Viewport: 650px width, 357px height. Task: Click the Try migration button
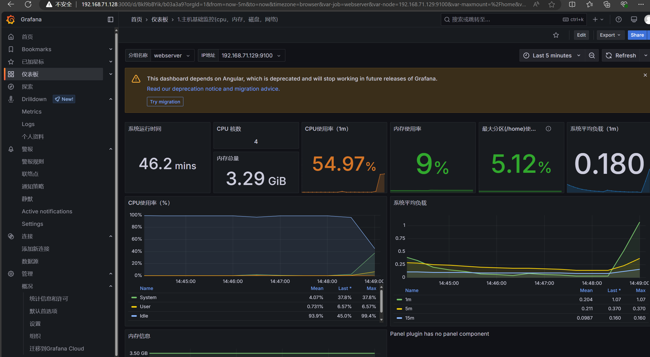pos(165,102)
